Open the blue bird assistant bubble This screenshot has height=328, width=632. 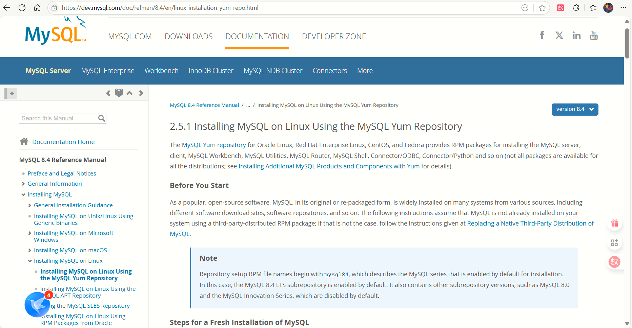[x=37, y=305]
